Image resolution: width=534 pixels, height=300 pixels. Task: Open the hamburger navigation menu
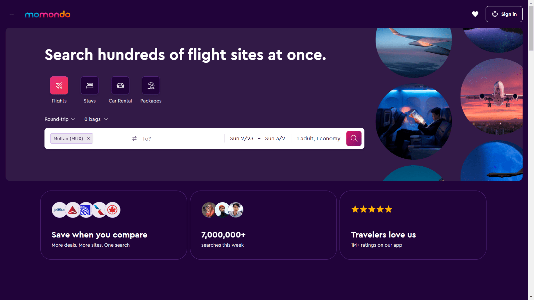tap(12, 14)
